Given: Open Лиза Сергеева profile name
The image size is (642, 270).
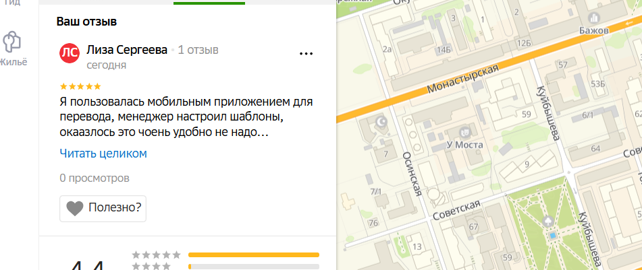Looking at the screenshot, I should pyautogui.click(x=127, y=50).
